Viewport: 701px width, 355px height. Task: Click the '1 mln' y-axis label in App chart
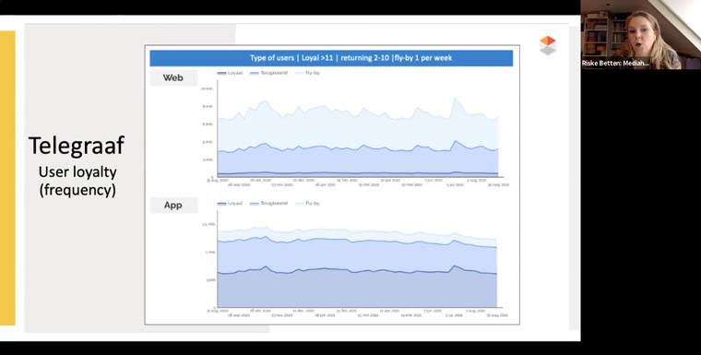coord(209,252)
